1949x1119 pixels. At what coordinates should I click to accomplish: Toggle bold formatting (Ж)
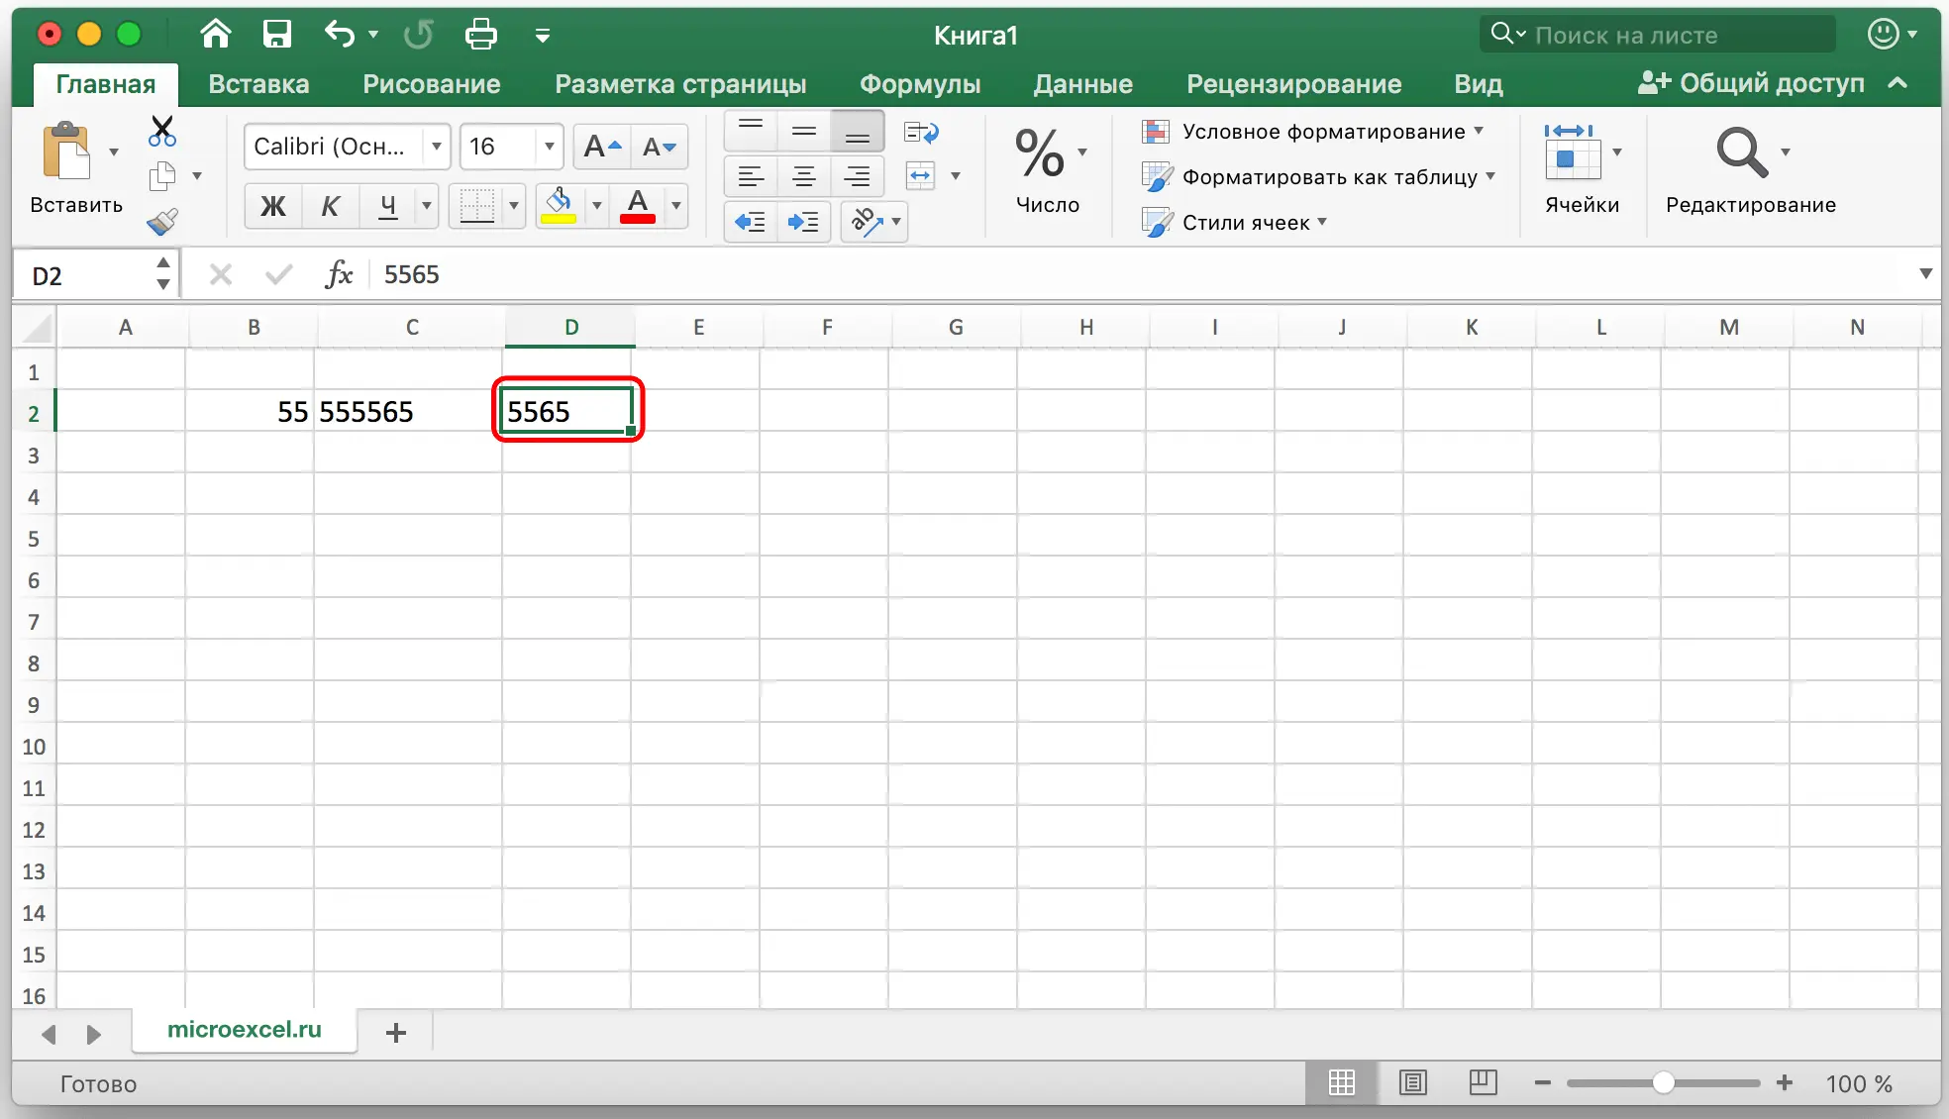click(x=272, y=206)
